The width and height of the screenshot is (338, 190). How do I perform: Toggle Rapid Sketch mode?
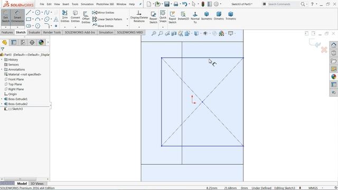[x=172, y=17]
